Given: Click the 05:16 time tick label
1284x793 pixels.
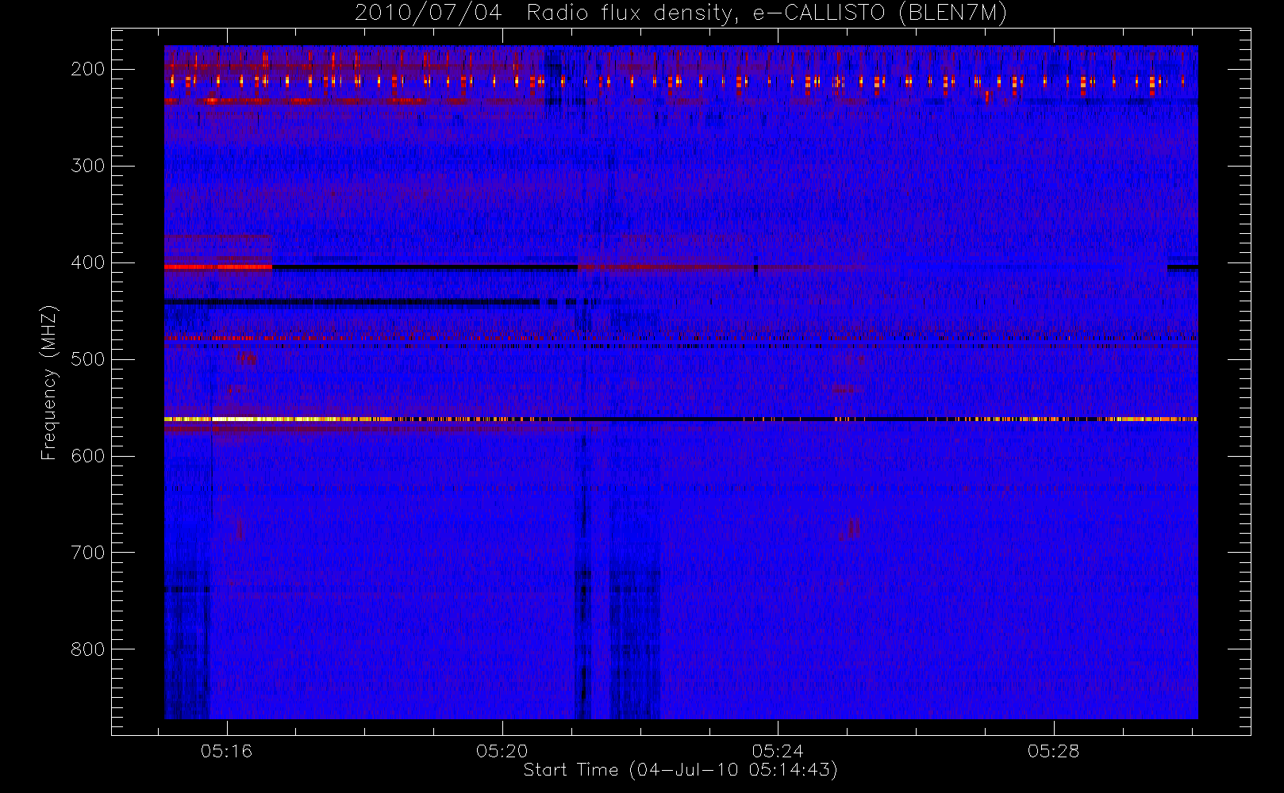Looking at the screenshot, I should (x=226, y=751).
